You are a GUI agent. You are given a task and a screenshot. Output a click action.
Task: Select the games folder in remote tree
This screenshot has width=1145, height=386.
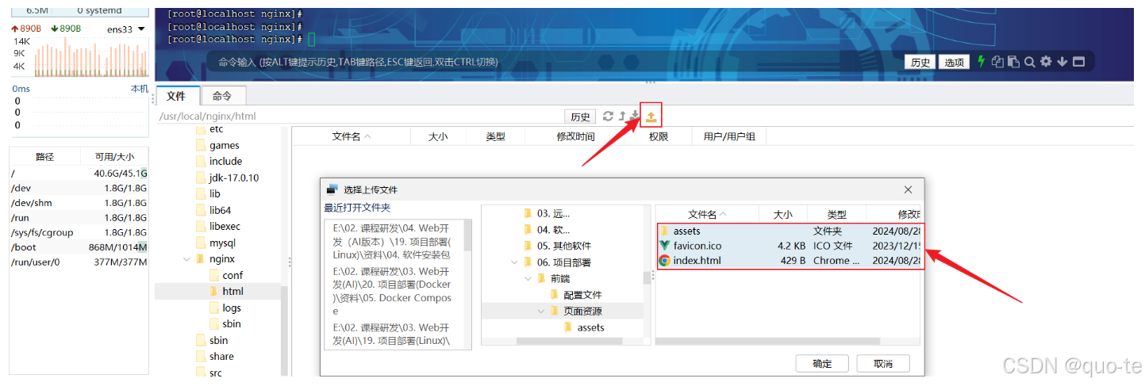pyautogui.click(x=225, y=145)
